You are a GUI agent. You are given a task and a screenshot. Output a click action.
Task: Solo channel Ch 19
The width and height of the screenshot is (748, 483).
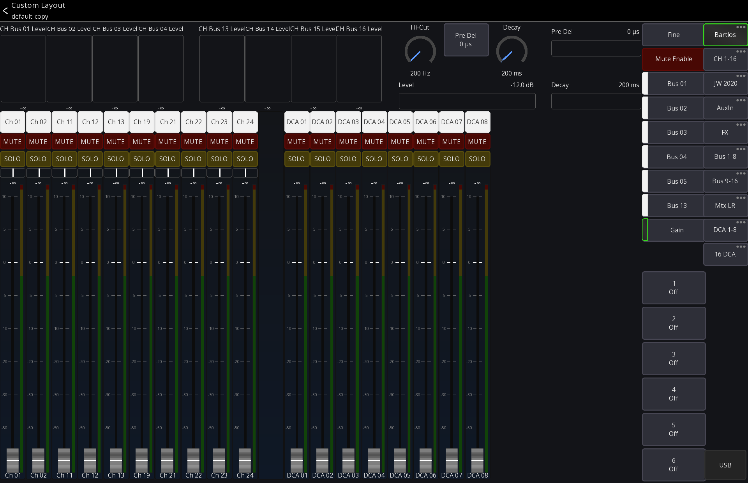click(142, 159)
